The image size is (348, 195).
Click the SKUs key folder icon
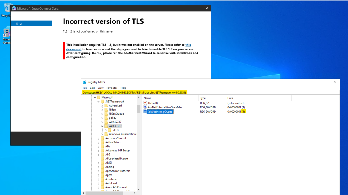click(110, 130)
